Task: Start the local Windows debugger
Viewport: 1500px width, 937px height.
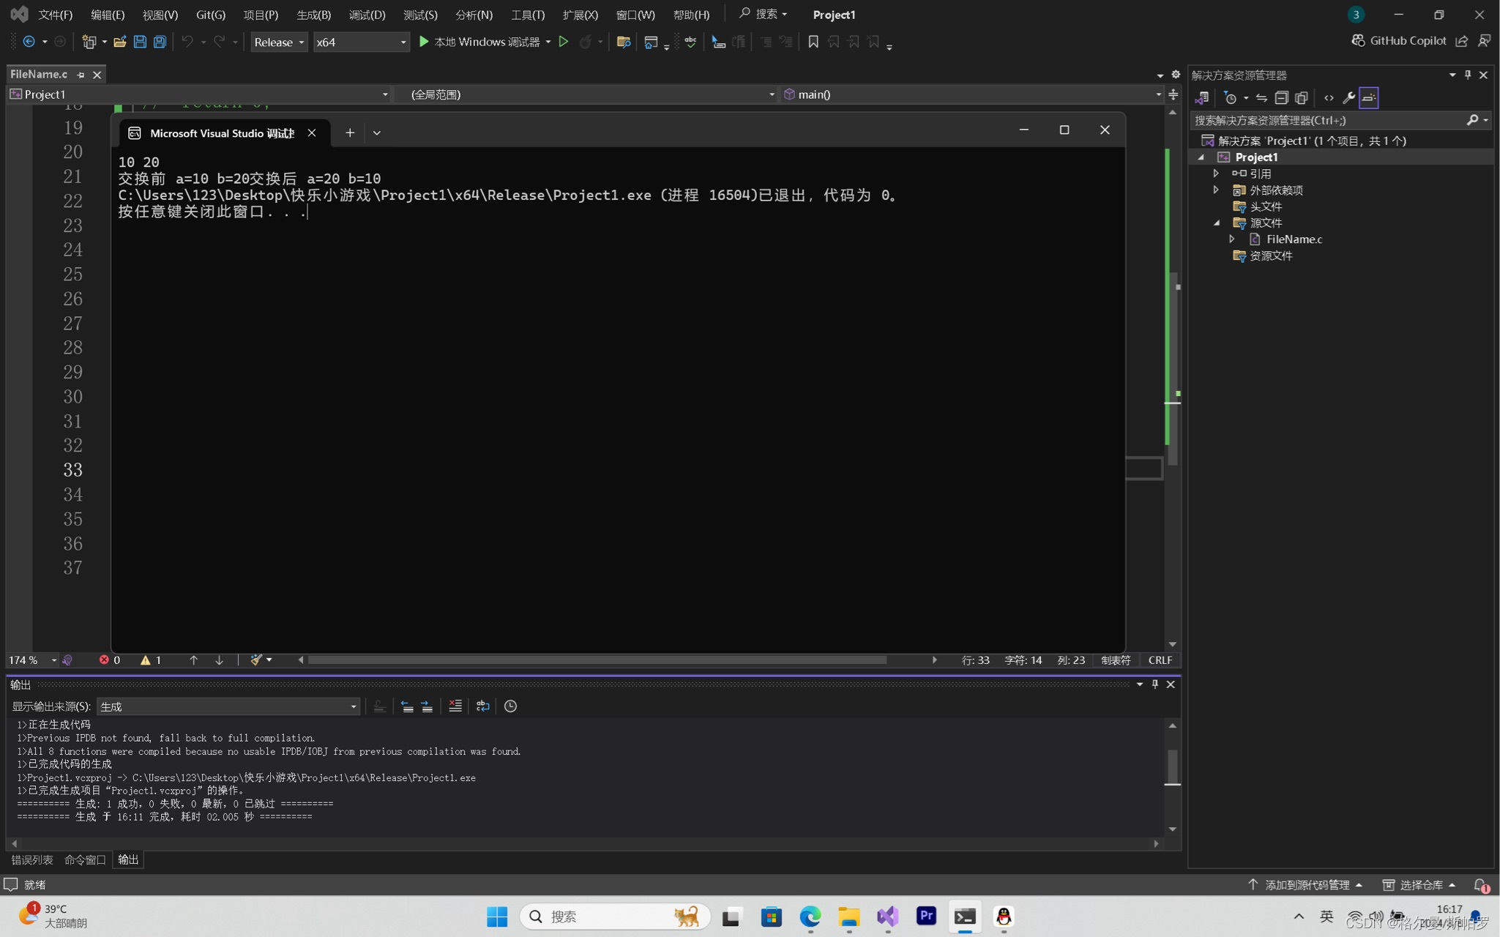Action: pyautogui.click(x=479, y=42)
